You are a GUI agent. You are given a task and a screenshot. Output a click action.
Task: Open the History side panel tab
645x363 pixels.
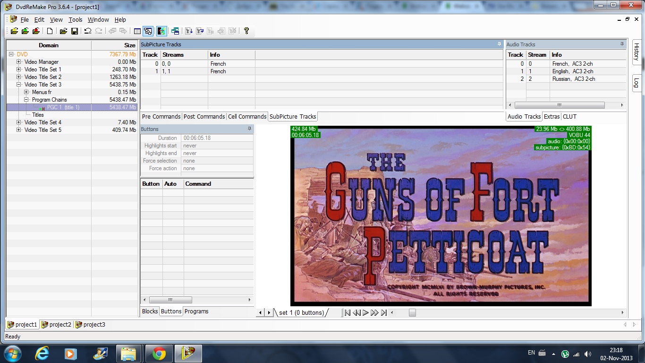(x=636, y=52)
